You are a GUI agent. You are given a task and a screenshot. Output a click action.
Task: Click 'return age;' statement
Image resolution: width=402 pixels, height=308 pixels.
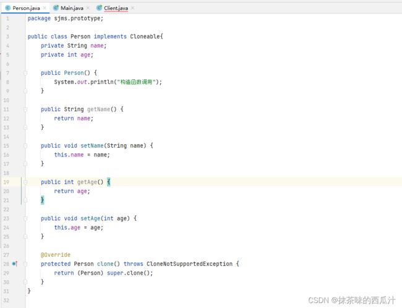[72, 191]
